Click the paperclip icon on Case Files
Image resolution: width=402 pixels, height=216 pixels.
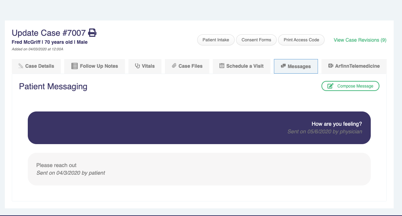tap(174, 66)
